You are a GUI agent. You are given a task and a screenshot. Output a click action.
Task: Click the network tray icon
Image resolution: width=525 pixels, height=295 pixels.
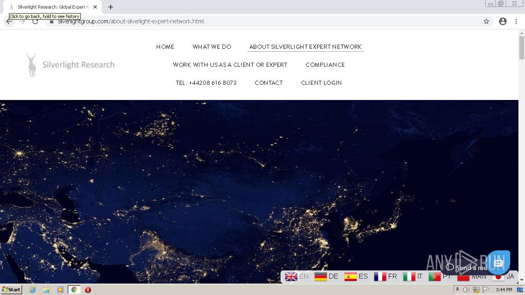click(x=476, y=290)
